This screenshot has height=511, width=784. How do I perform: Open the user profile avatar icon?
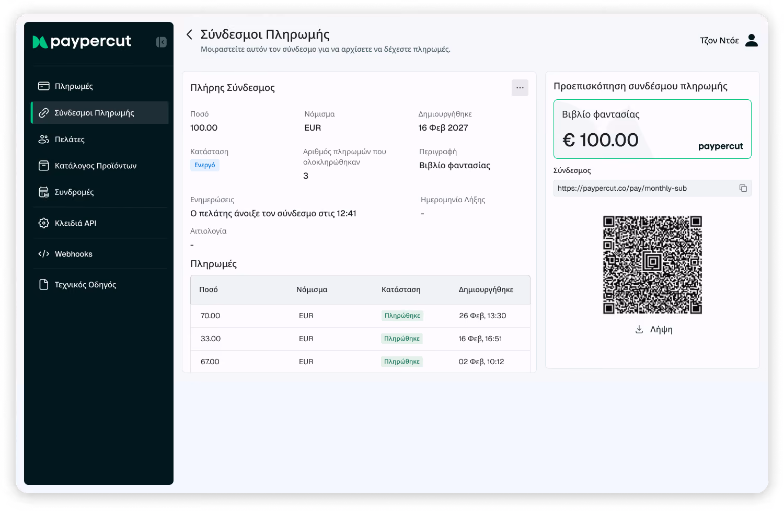click(x=752, y=40)
